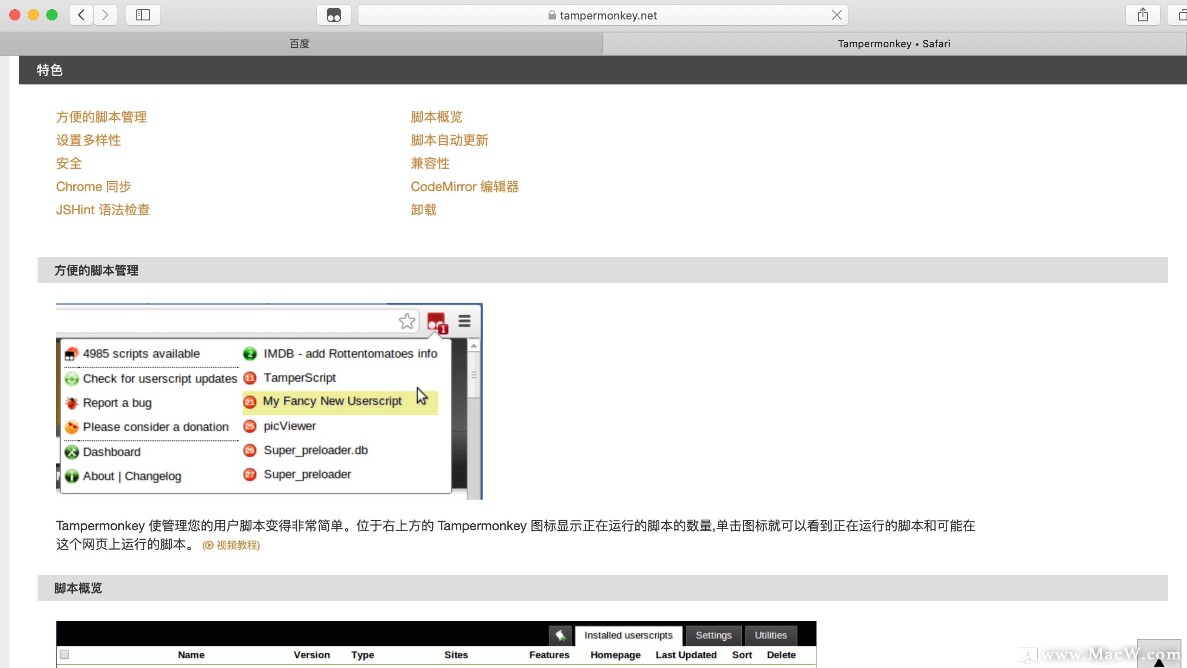Image resolution: width=1187 pixels, height=668 pixels.
Task: Click the new script icon beside Installed userscripts
Action: coord(560,635)
